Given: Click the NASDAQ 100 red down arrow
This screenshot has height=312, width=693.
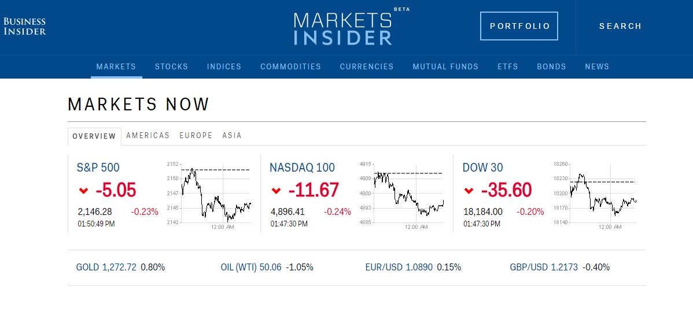Looking at the screenshot, I should [x=276, y=190].
